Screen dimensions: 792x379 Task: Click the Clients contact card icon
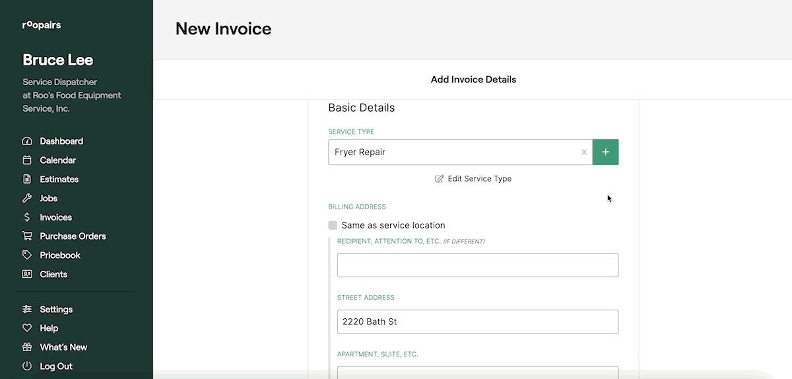(x=27, y=274)
